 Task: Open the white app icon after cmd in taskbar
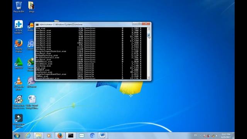coord(81,136)
